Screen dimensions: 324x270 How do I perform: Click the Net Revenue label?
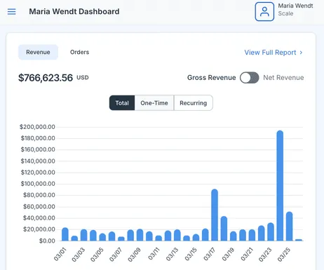coord(283,78)
